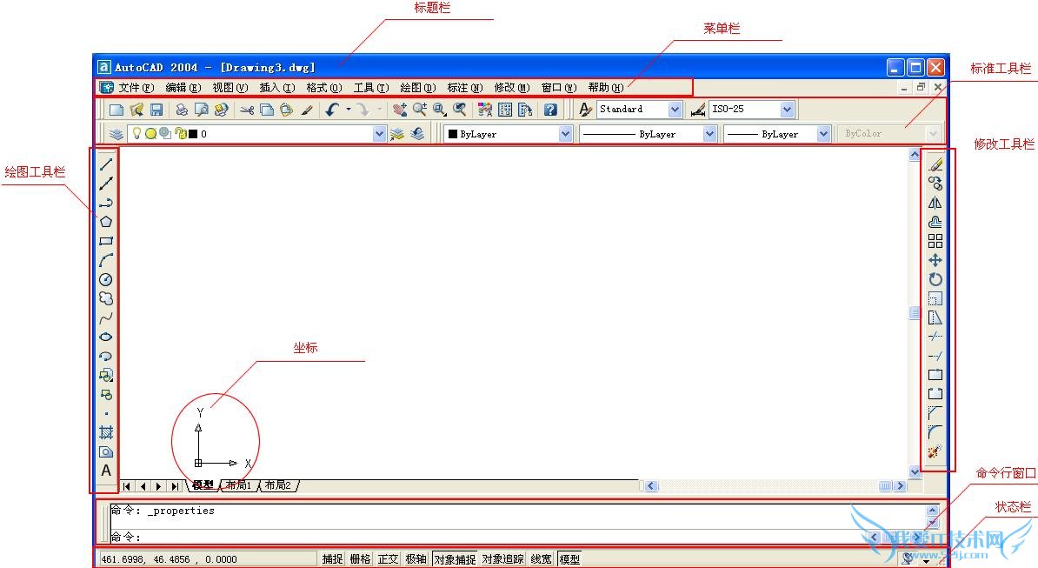
Task: Open the 修改(M) Modify menu
Action: point(512,87)
